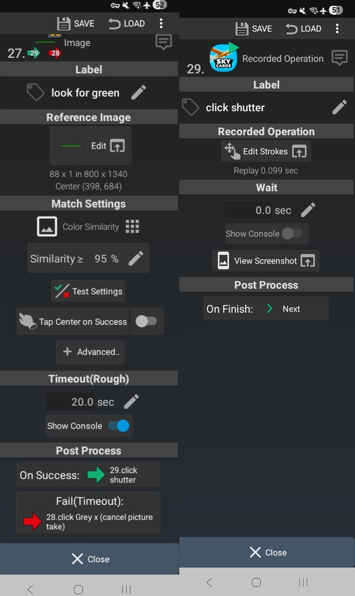This screenshot has width=355, height=596.
Task: Tap the Sky Cards app icon
Action: (x=223, y=58)
